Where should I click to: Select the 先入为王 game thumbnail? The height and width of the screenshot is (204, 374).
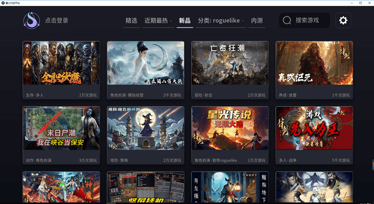(x=314, y=128)
